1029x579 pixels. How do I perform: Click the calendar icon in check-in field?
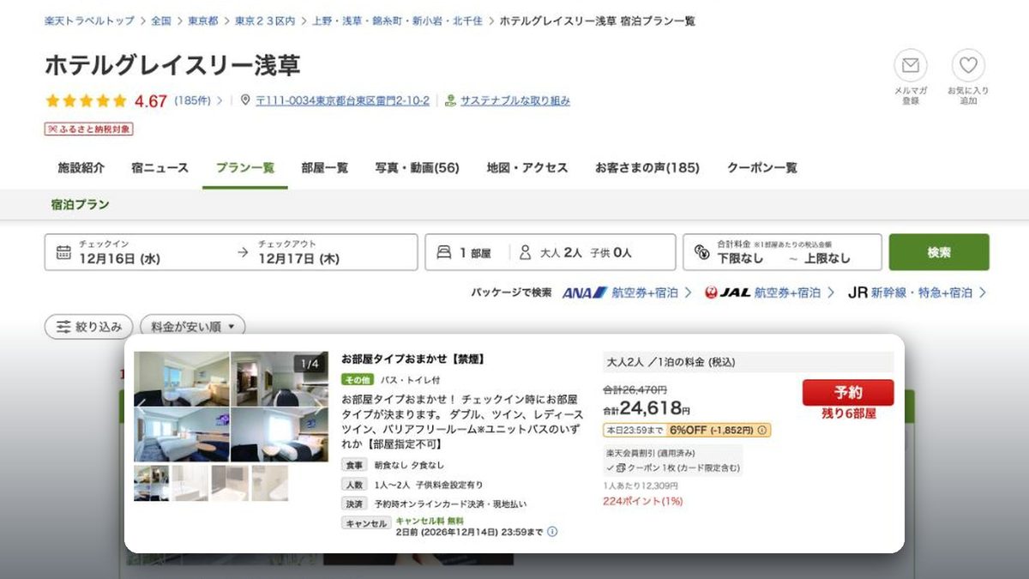point(63,252)
